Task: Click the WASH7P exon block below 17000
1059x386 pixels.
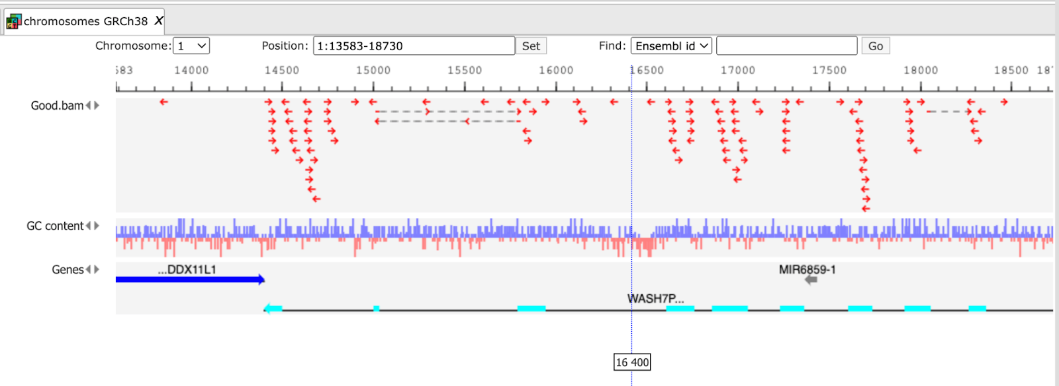Action: 729,309
